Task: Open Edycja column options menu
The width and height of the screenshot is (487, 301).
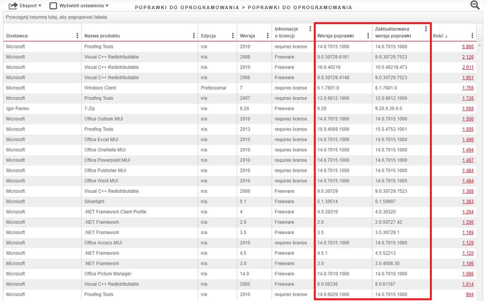Action: [233, 36]
